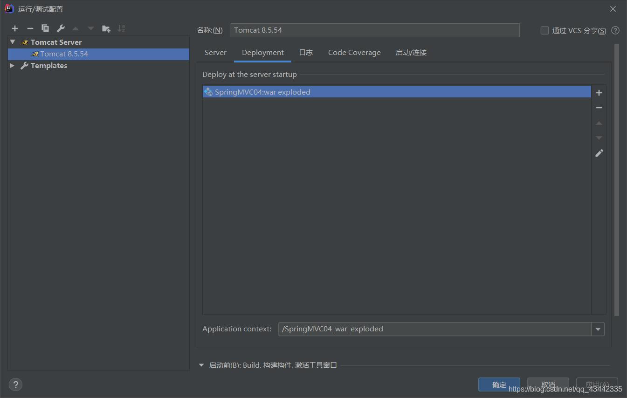The width and height of the screenshot is (627, 398).
Task: Select Tomcat Server group label
Action: (56, 42)
